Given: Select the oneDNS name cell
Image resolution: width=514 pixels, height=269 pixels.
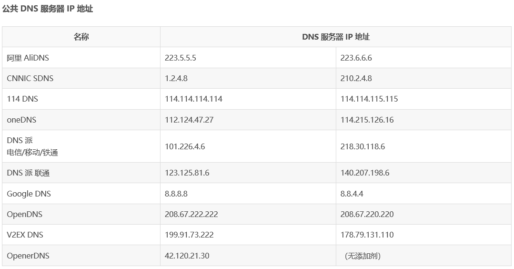Looking at the screenshot, I should point(81,120).
